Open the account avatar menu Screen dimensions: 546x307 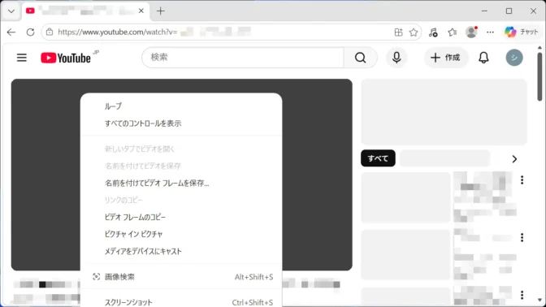point(514,58)
